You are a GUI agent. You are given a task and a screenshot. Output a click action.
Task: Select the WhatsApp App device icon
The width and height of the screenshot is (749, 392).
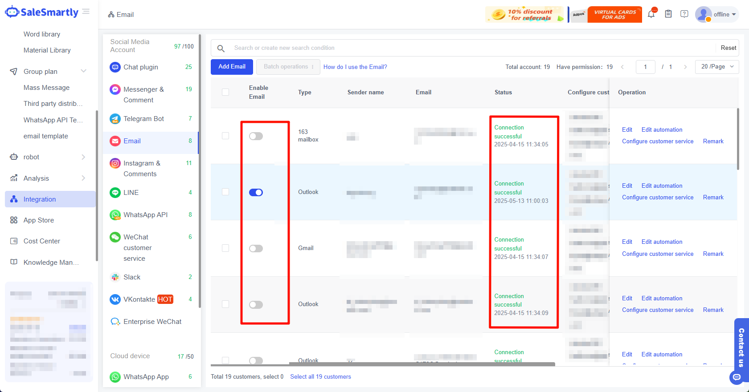(x=115, y=377)
